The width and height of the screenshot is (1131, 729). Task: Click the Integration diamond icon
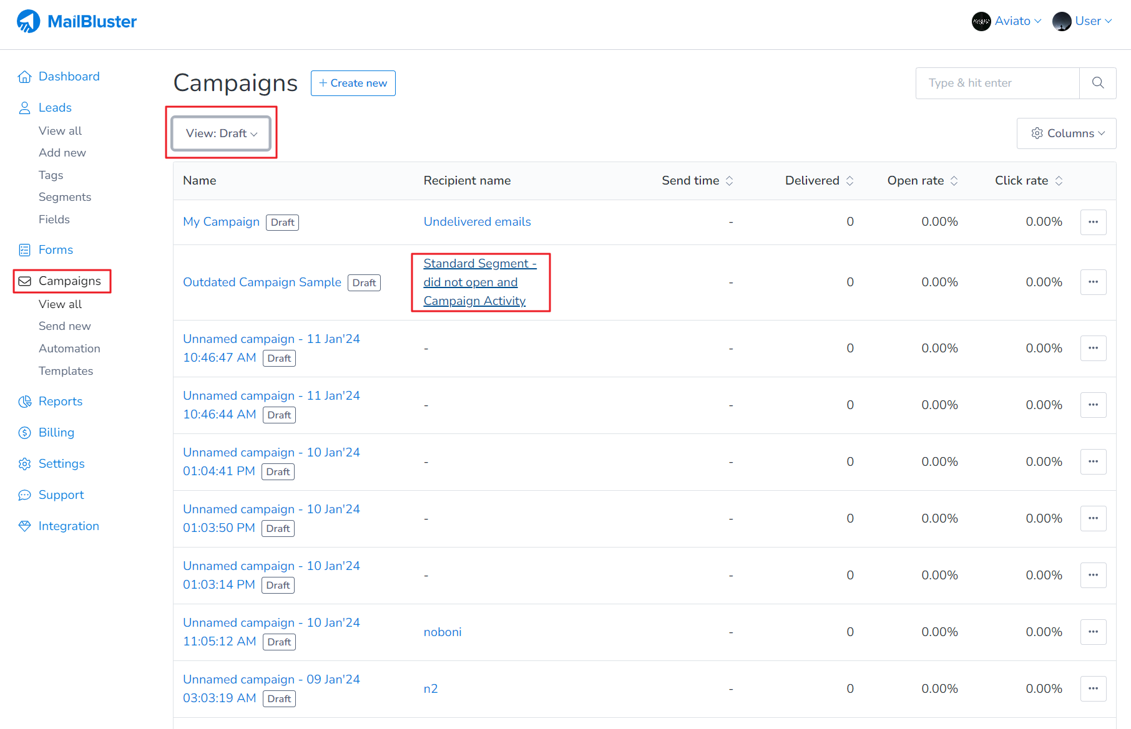pos(24,526)
